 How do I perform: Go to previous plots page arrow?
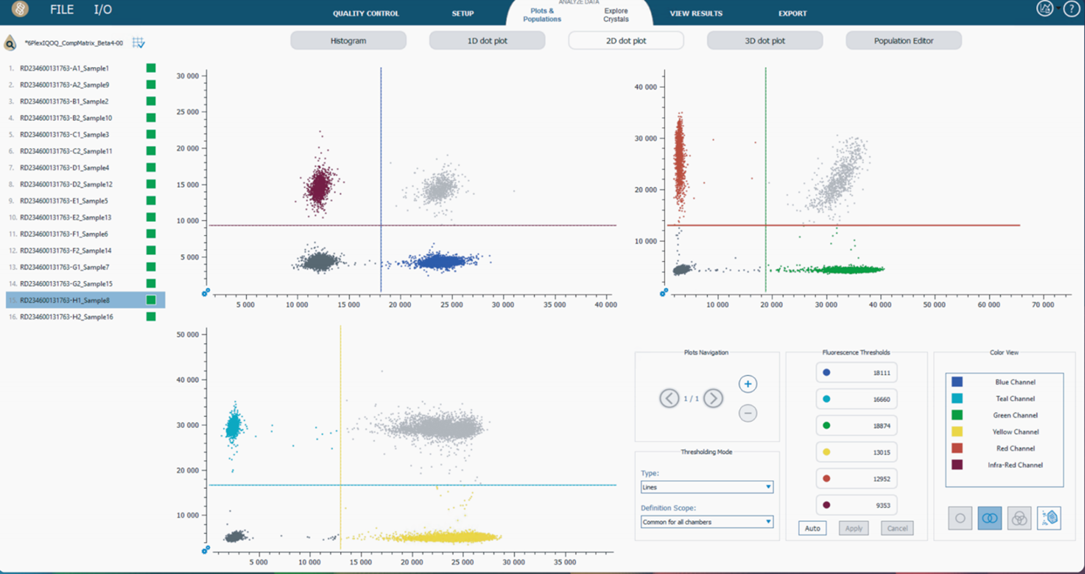pyautogui.click(x=669, y=399)
